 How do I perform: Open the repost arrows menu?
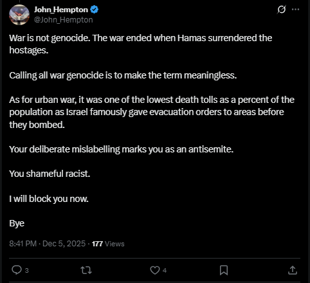[86, 270]
